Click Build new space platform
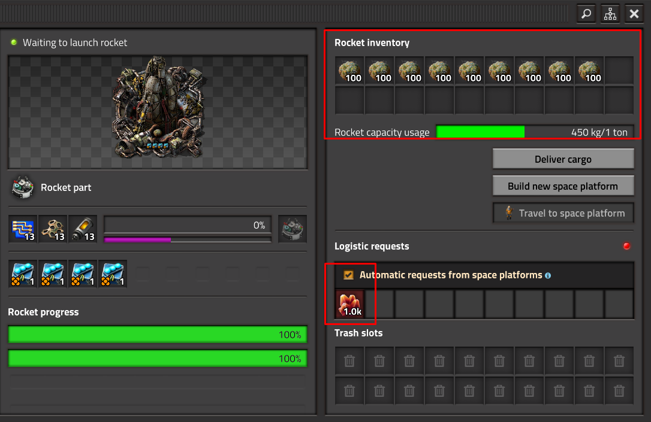Screen dimensions: 651x422 coord(563,186)
